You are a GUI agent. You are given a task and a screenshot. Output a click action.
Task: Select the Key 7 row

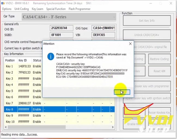tap(59, 103)
